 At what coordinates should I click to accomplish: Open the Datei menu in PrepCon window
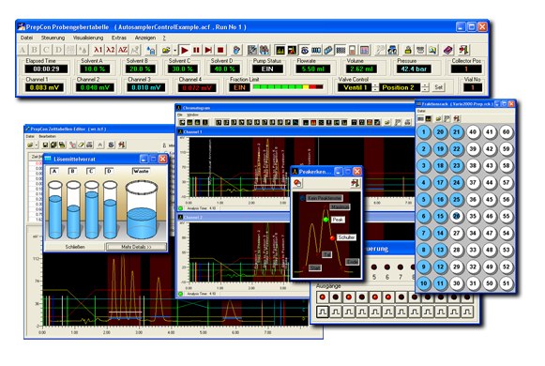click(26, 38)
